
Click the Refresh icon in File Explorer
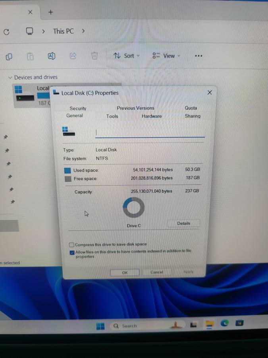(6, 32)
